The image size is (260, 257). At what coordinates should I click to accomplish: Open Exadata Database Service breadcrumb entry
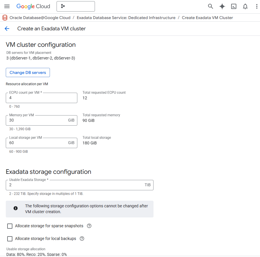126,18
